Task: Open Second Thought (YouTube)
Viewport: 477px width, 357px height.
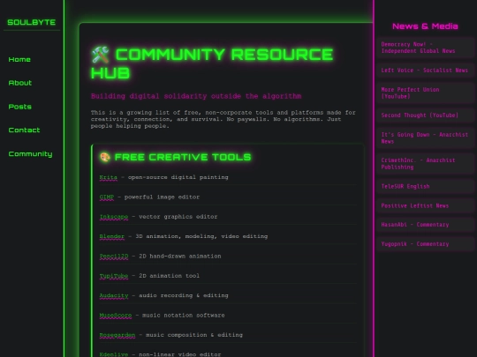Action: (425, 115)
